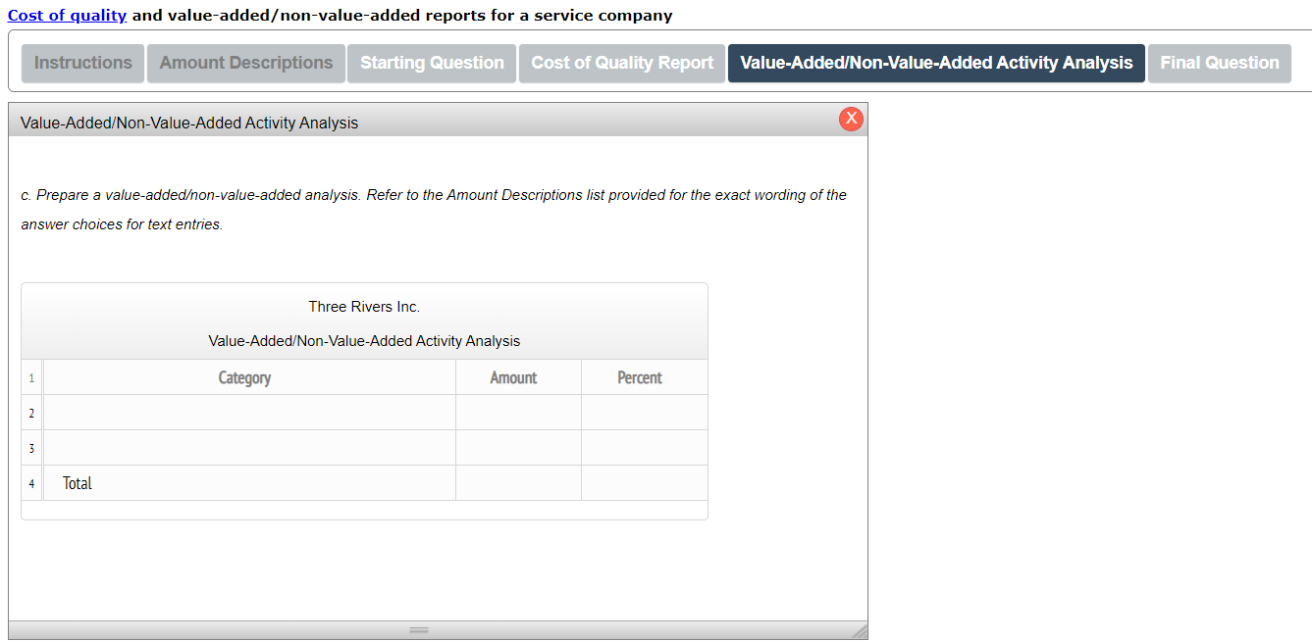Image resolution: width=1312 pixels, height=642 pixels.
Task: Select the Percent cell in row 2
Action: (x=645, y=412)
